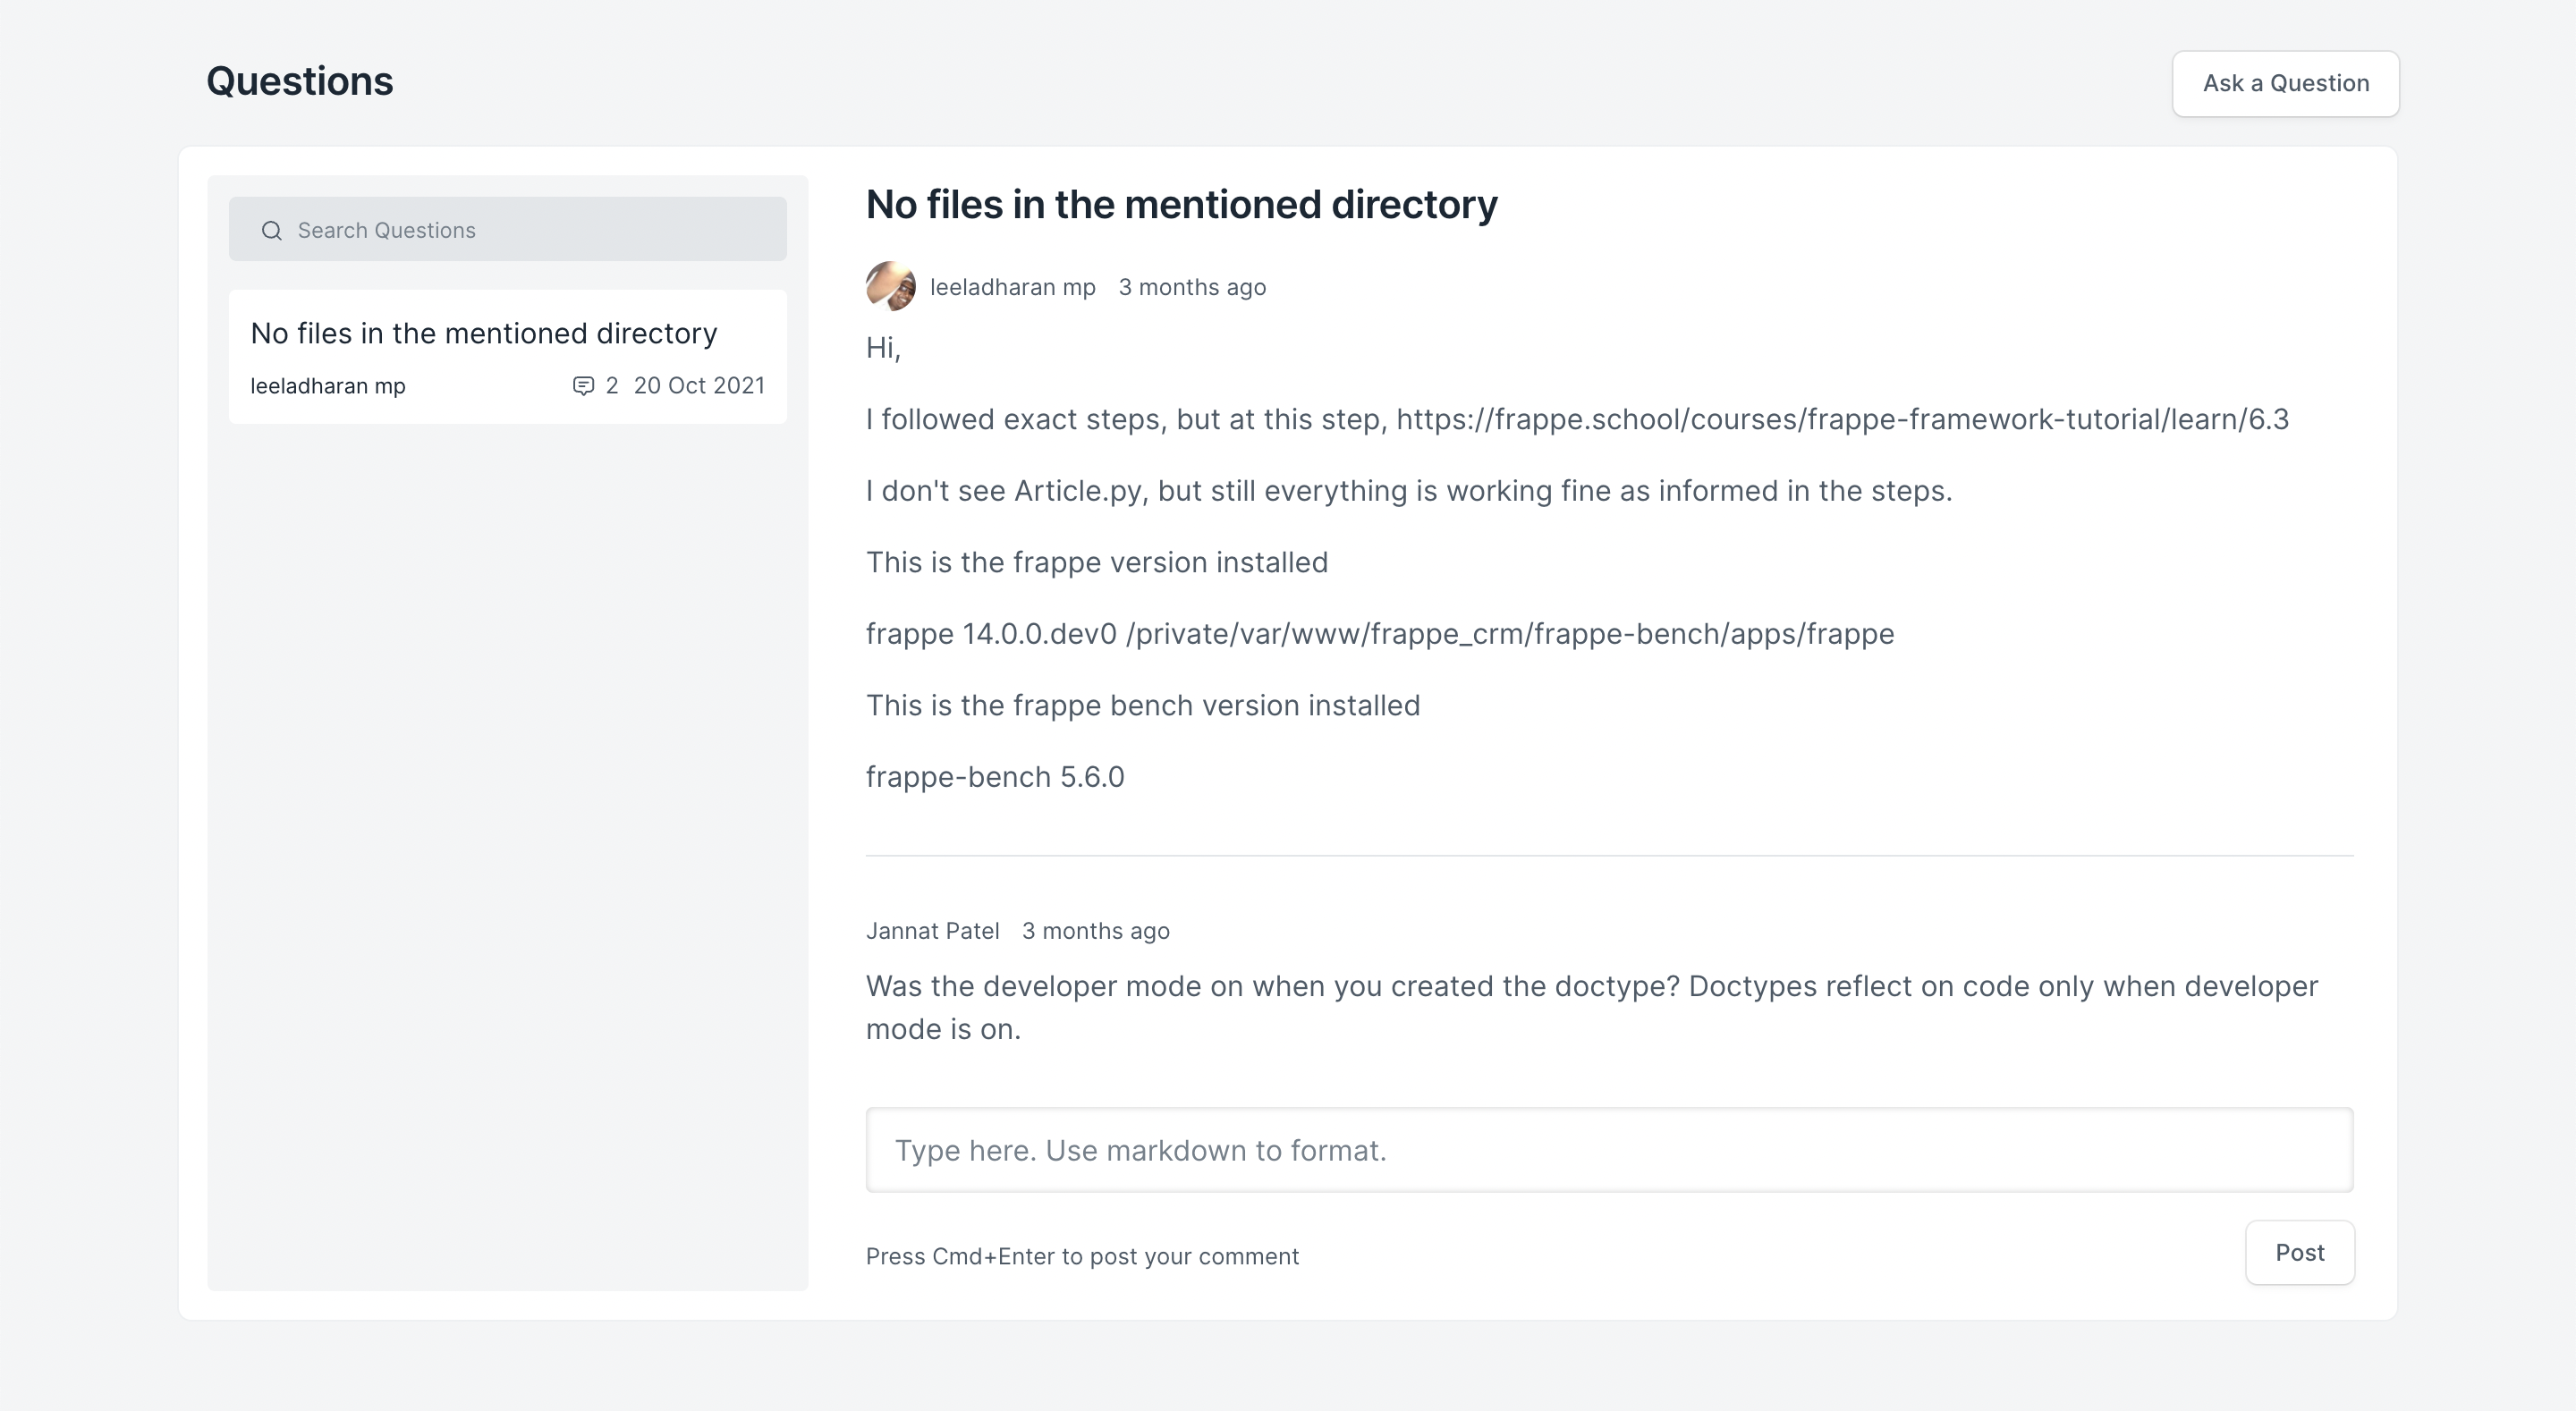The height and width of the screenshot is (1411, 2576).
Task: Click the Questions page heading
Action: [299, 81]
